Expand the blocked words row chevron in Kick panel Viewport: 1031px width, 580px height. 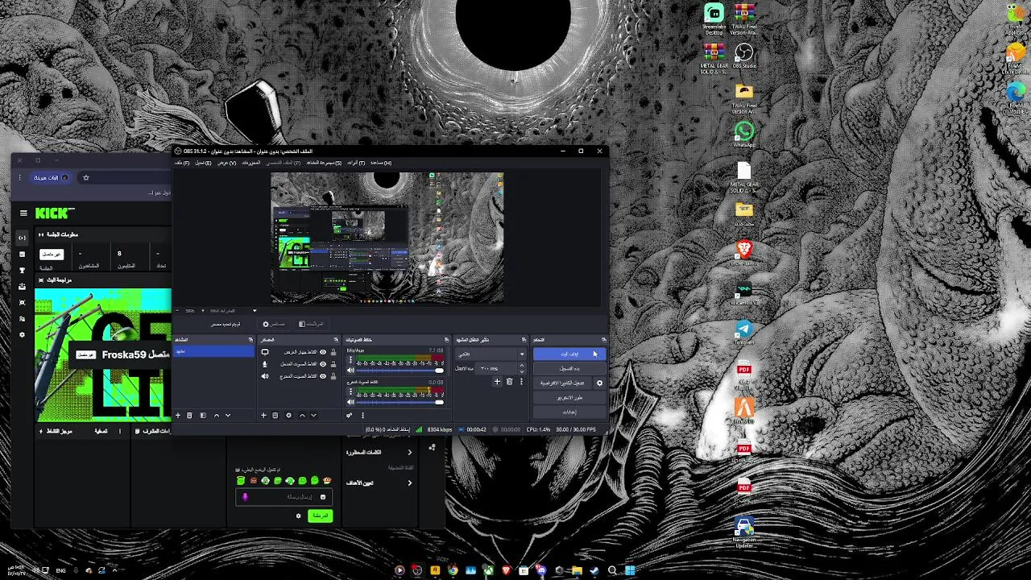click(409, 453)
